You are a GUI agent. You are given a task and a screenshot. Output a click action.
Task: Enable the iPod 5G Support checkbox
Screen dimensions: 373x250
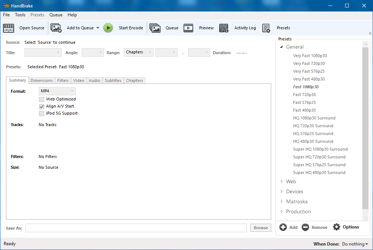(x=42, y=114)
